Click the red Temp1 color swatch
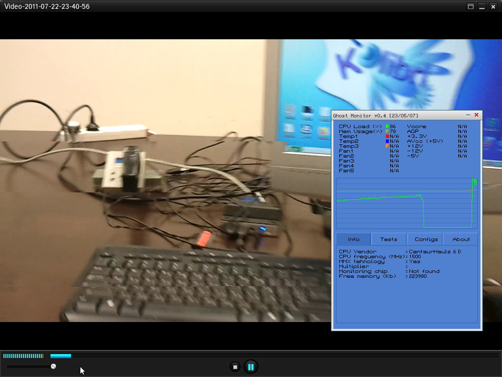Image resolution: width=502 pixels, height=377 pixels. click(x=387, y=136)
